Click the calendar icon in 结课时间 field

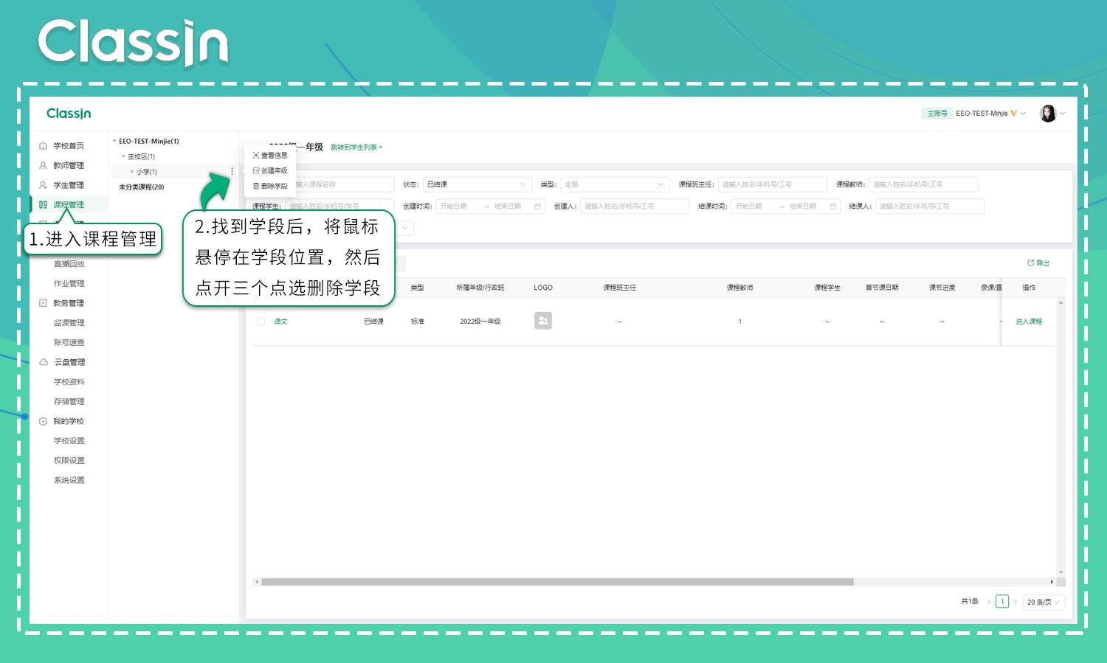click(832, 206)
